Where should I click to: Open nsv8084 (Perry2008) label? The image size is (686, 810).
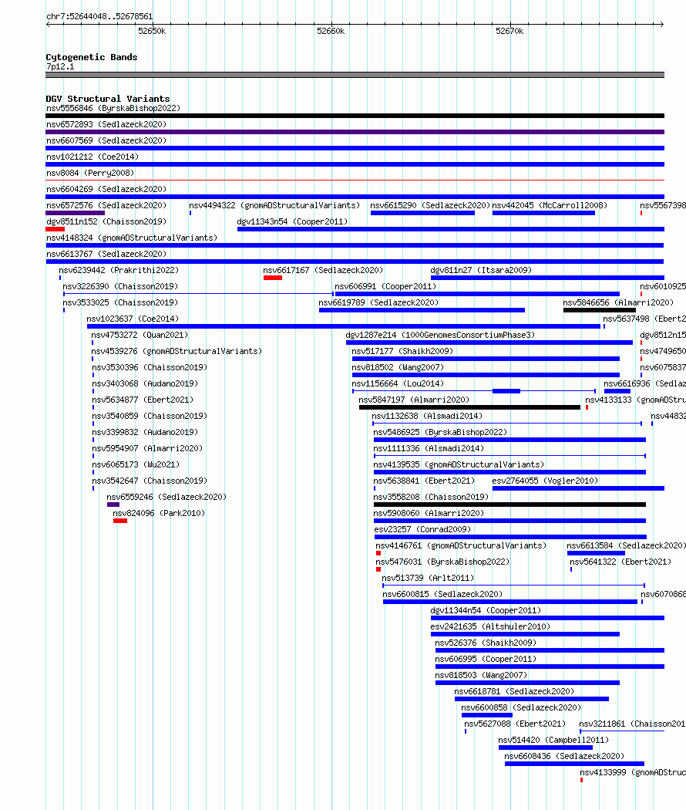coord(90,173)
